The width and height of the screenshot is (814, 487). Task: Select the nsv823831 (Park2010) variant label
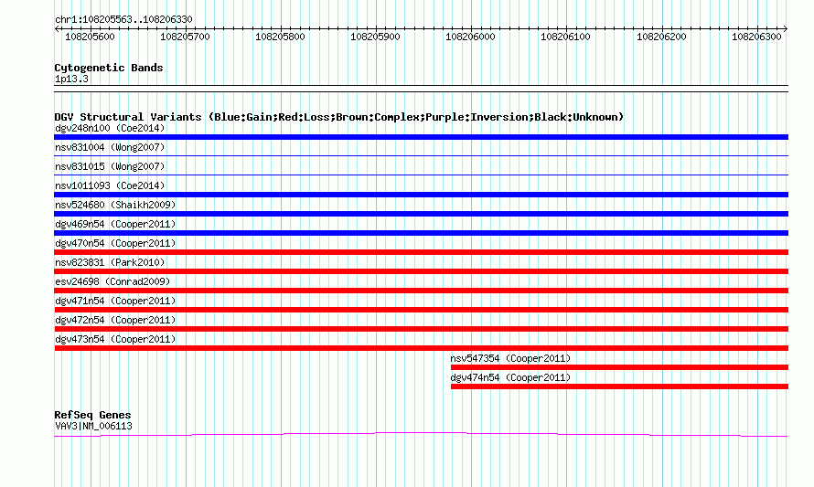110,262
